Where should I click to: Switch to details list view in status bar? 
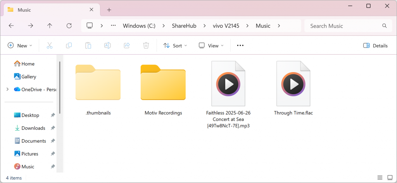(380, 178)
